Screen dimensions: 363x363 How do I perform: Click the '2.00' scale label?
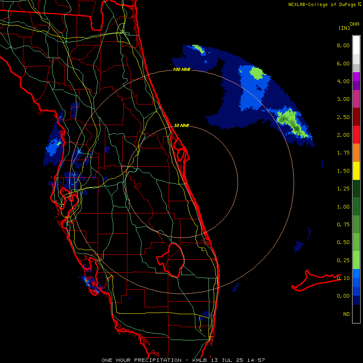(x=343, y=135)
